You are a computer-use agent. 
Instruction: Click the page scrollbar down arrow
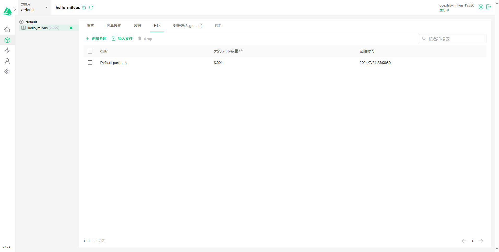(497, 249)
